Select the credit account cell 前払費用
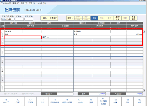This screenshot has width=147, height=106. (x=83, y=32)
